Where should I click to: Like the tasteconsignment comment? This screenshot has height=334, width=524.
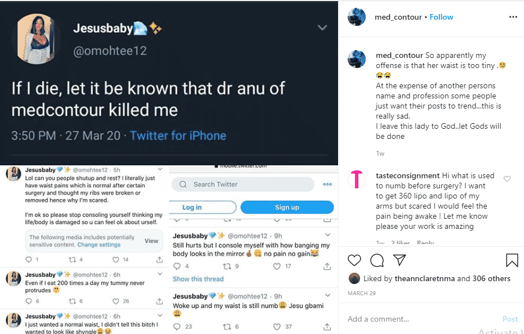click(507, 179)
